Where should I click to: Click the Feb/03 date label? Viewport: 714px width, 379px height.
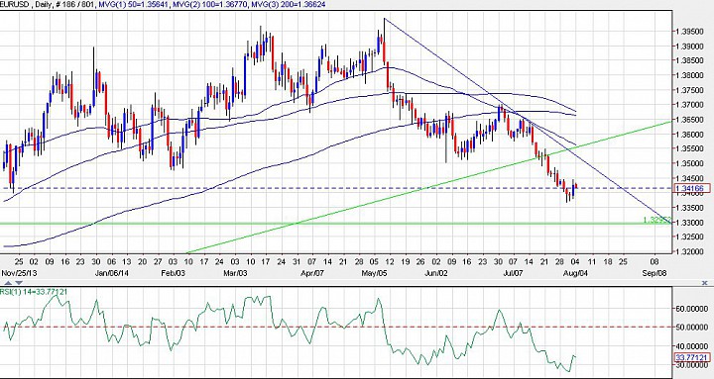pyautogui.click(x=173, y=273)
